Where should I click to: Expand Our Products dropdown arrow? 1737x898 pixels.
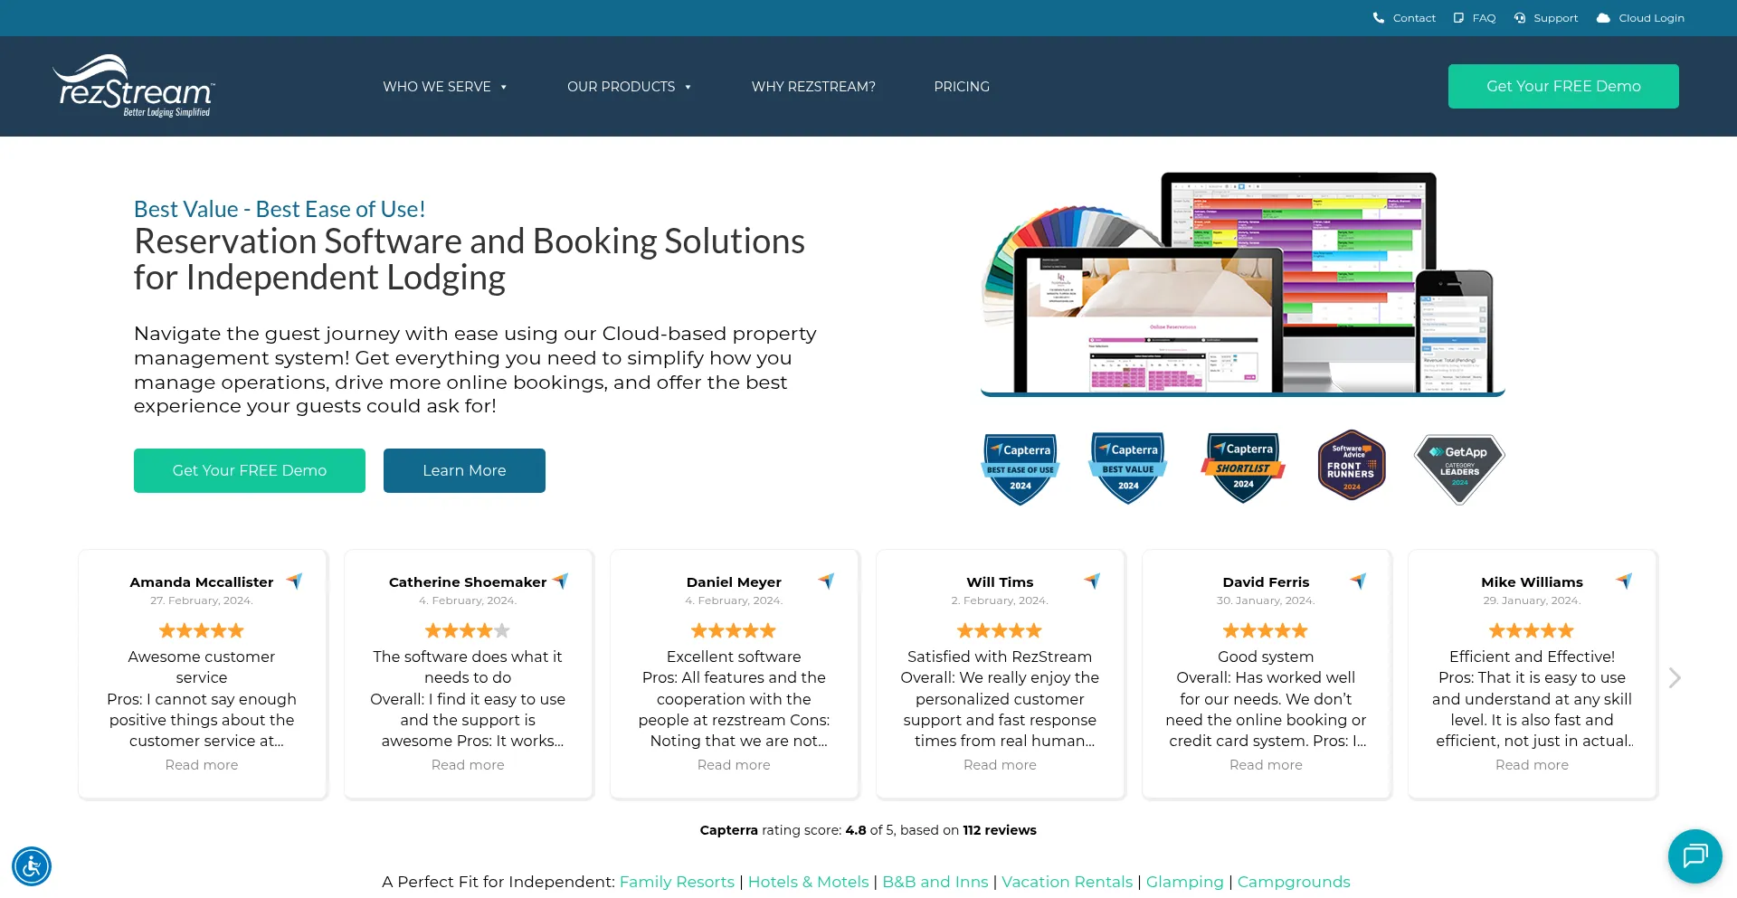tap(688, 87)
